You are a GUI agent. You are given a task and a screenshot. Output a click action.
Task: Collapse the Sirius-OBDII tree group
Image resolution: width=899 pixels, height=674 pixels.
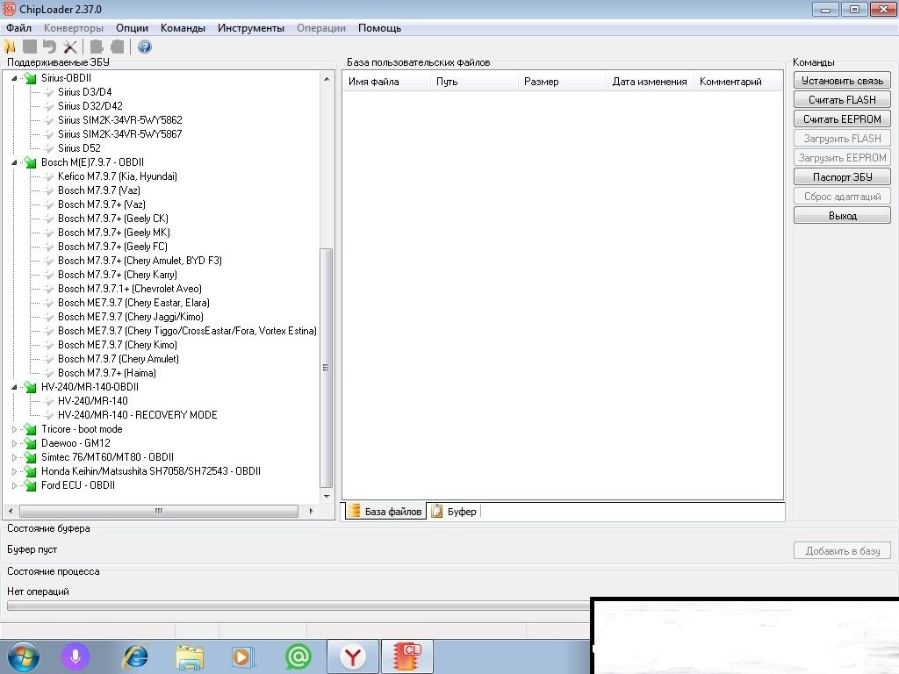pos(14,78)
